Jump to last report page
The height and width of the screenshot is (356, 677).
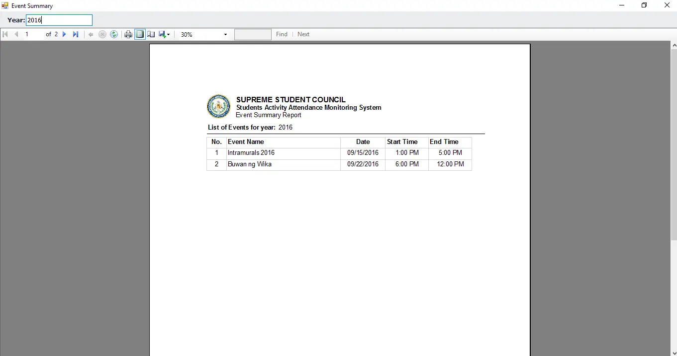pyautogui.click(x=76, y=34)
